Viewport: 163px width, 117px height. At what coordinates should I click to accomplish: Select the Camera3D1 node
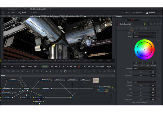click(x=39, y=97)
